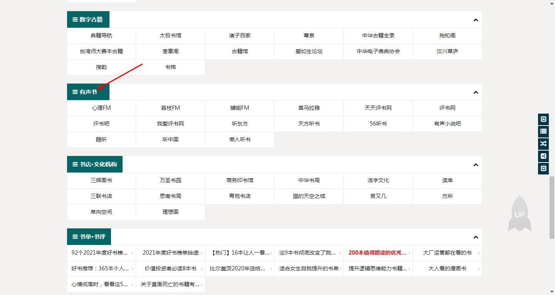Click the list icon beside 数字古籍 header
The height and width of the screenshot is (295, 555).
pos(74,19)
